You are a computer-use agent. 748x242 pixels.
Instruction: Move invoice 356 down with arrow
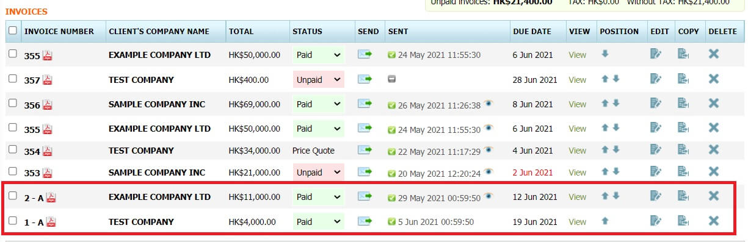coord(616,103)
